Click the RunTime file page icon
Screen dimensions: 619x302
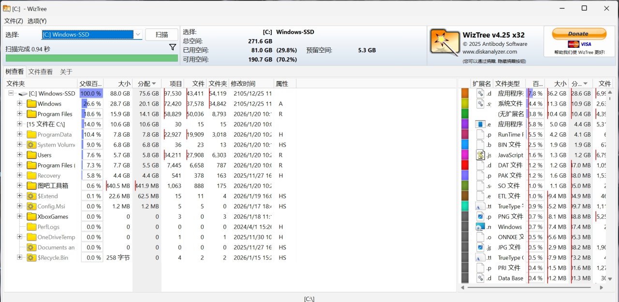tap(480, 135)
